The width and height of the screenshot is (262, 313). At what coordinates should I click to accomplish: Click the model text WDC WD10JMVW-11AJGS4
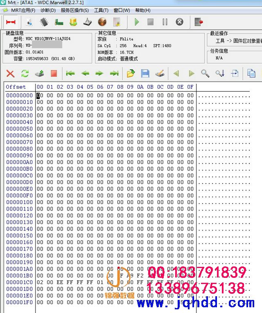coord(48,39)
